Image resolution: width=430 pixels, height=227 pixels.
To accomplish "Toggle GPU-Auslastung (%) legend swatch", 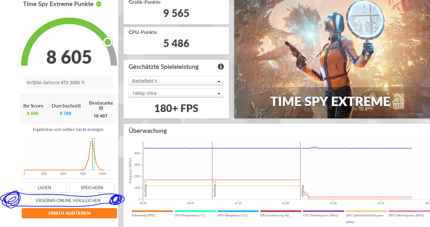I will 281,211.
